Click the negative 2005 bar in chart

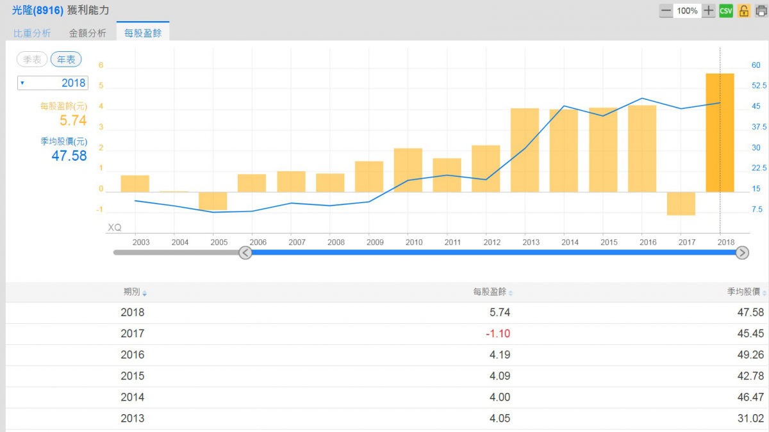tap(213, 201)
